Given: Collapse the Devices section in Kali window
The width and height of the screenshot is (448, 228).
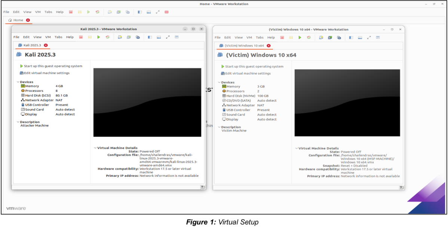Looking at the screenshot, I should tap(18, 82).
